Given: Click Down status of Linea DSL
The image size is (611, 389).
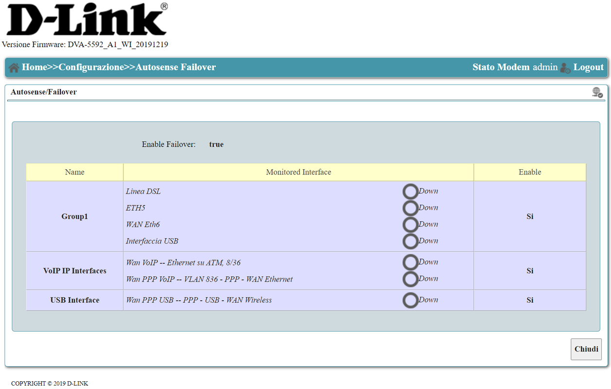Looking at the screenshot, I should click(428, 191).
